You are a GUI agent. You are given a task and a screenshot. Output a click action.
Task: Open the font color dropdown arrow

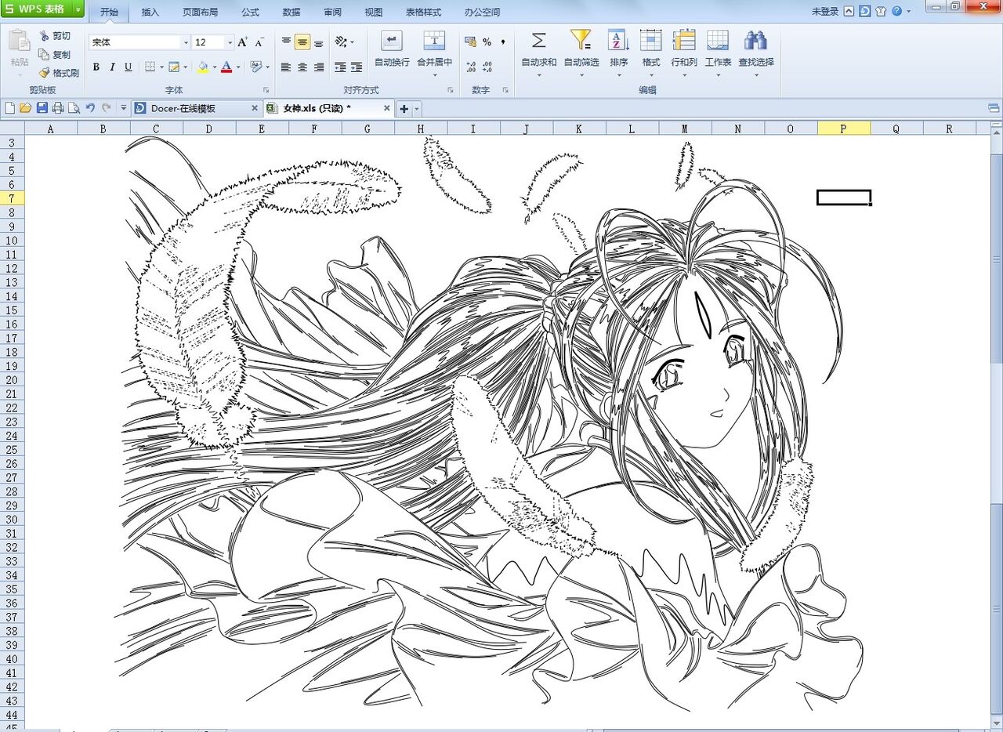238,67
